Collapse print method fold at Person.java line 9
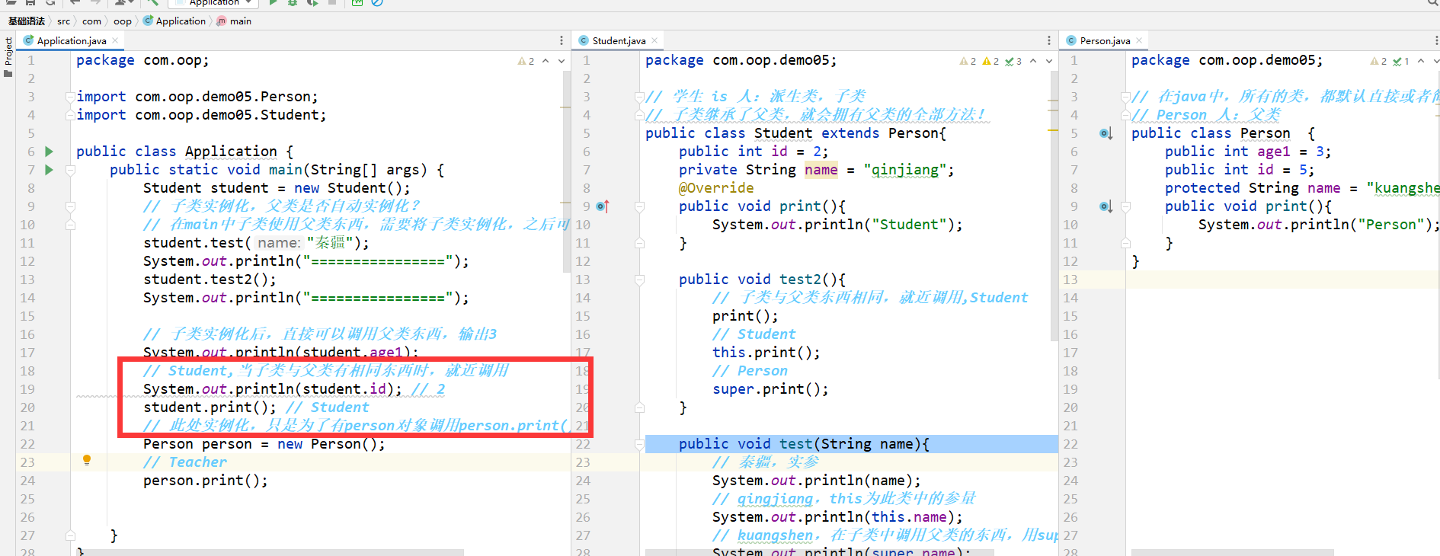1440x556 pixels. coord(1125,206)
